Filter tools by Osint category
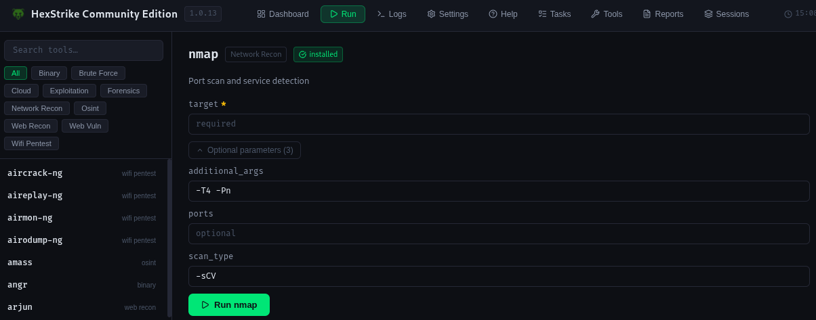Screen dimensions: 816x320 coord(90,108)
